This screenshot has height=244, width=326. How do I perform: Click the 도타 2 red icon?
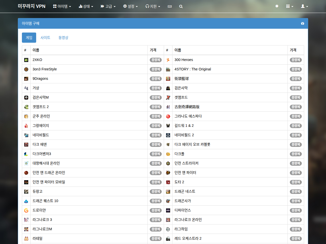(x=168, y=182)
